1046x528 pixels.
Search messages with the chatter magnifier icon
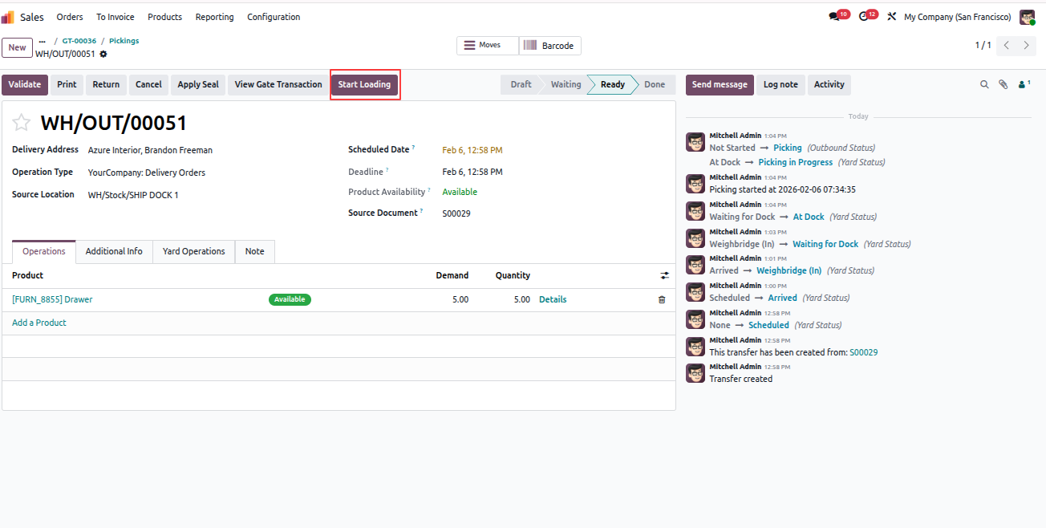point(984,84)
